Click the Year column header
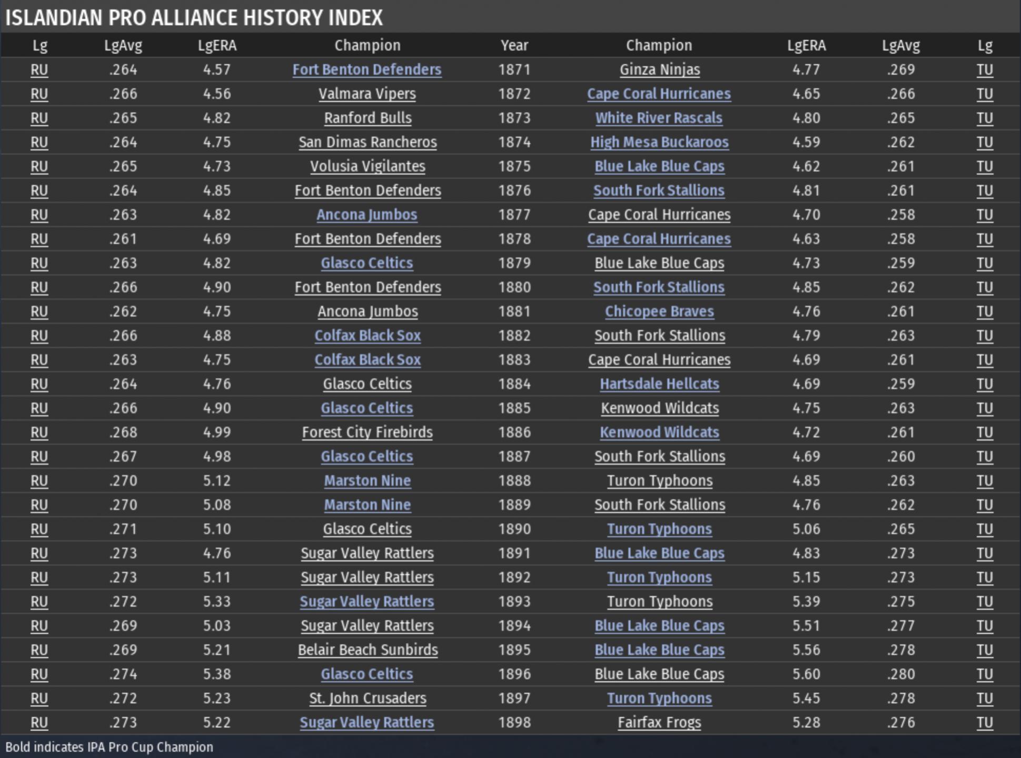Screen dimensions: 1021x758 pos(514,45)
